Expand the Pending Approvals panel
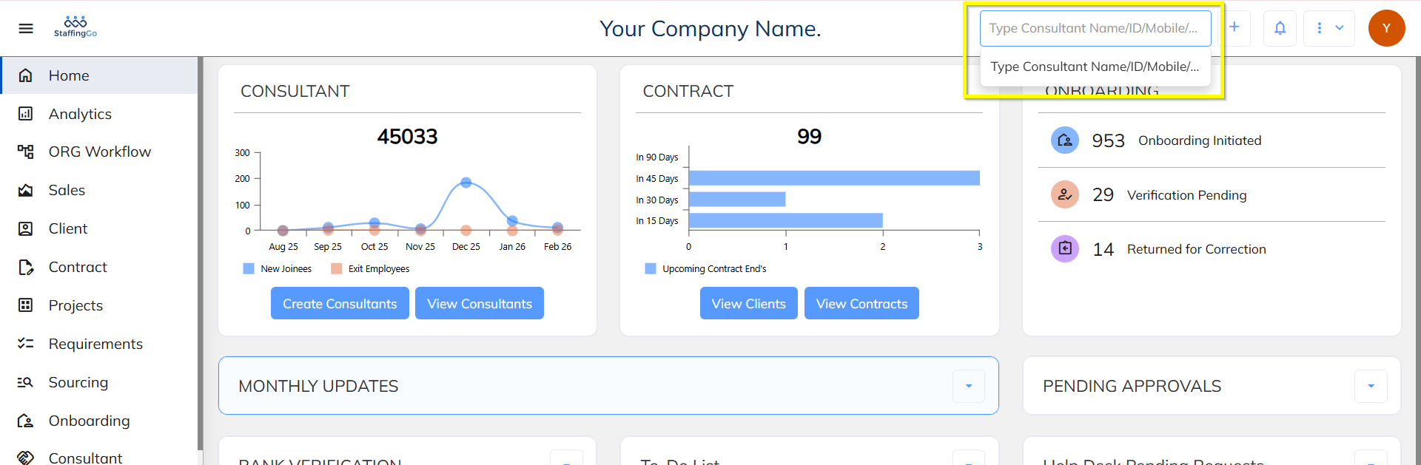 [x=1371, y=386]
